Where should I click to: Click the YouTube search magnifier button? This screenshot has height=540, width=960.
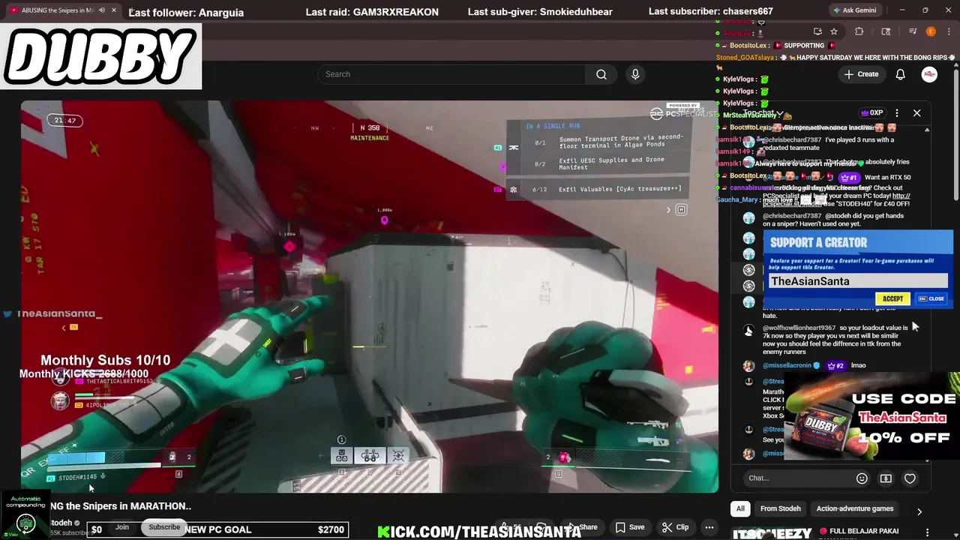point(601,74)
